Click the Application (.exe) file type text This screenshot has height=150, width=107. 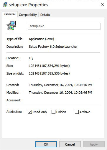point(42,39)
